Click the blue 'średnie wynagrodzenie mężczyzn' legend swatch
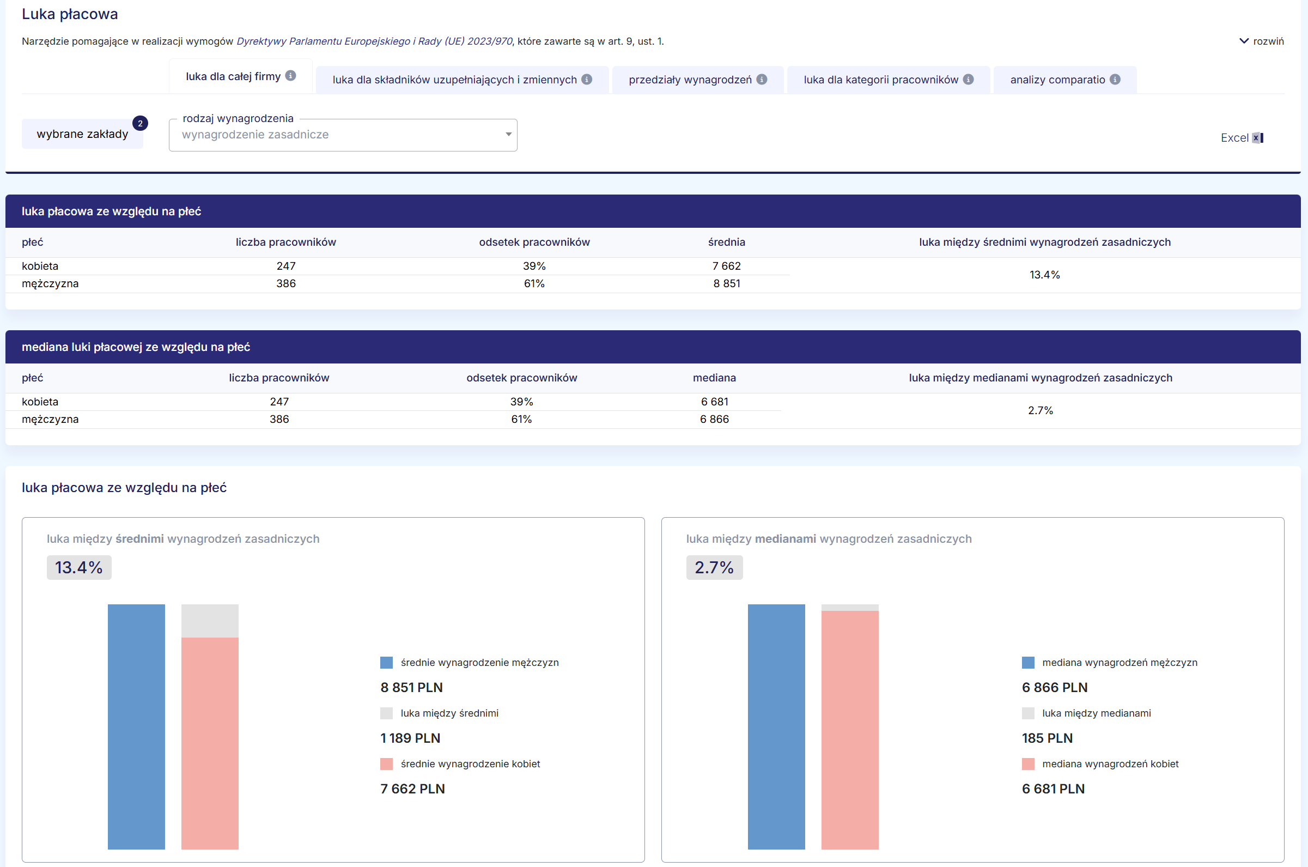This screenshot has height=867, width=1308. 386,663
